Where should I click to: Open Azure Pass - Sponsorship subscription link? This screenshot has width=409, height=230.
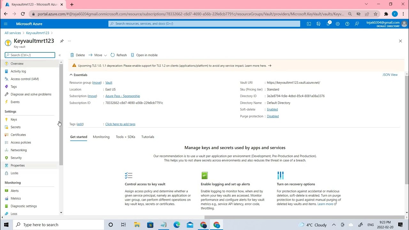[122, 96]
